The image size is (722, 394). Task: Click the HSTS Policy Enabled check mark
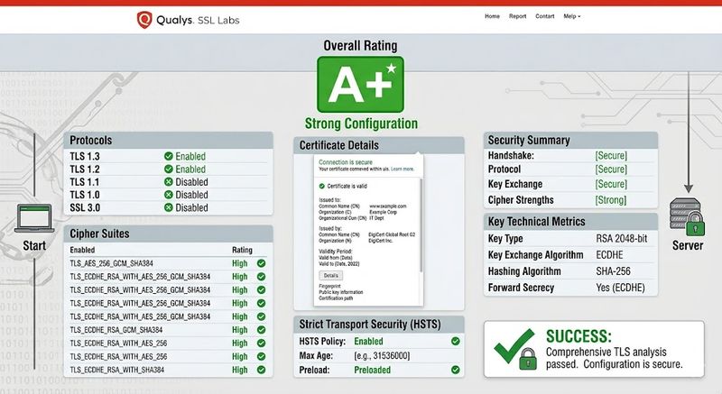(456, 341)
